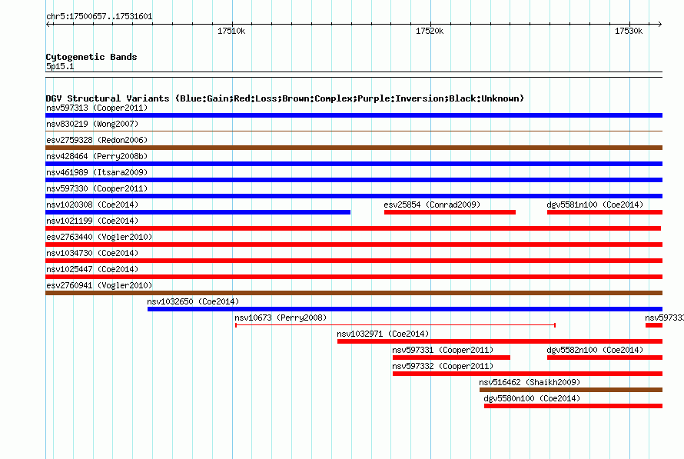Click the dgv5580n100 (Coe2014) label
Screen dimensions: 684x459
[x=532, y=398]
